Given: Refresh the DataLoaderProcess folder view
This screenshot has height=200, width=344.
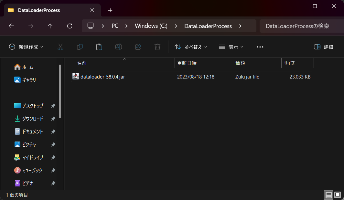Looking at the screenshot, I should click(x=70, y=26).
